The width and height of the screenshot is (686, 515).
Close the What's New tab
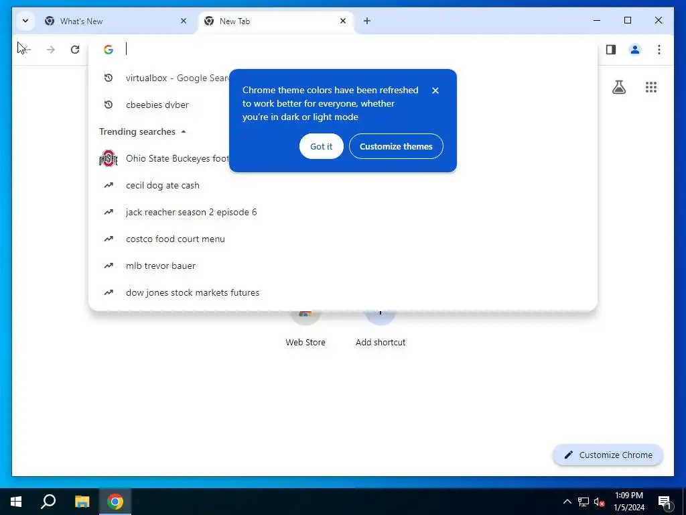pyautogui.click(x=184, y=21)
